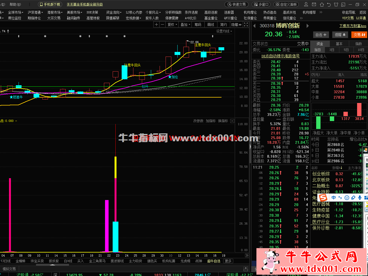
Task: Open 复权 dropdown
Action: click(x=172, y=25)
